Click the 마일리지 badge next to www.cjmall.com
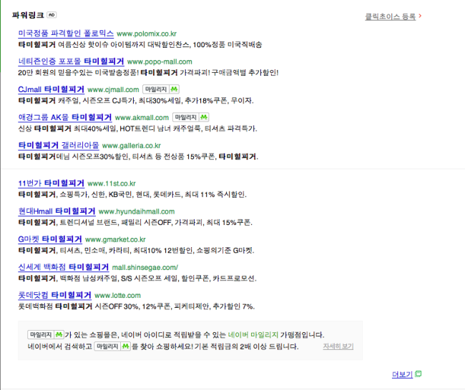465x390 pixels. (161, 89)
